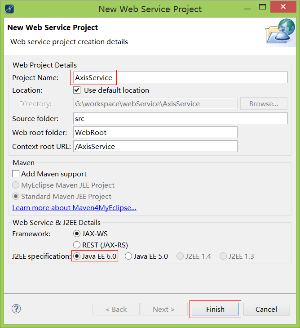The height and width of the screenshot is (328, 300).
Task: Click the Framework label
Action: point(31,234)
